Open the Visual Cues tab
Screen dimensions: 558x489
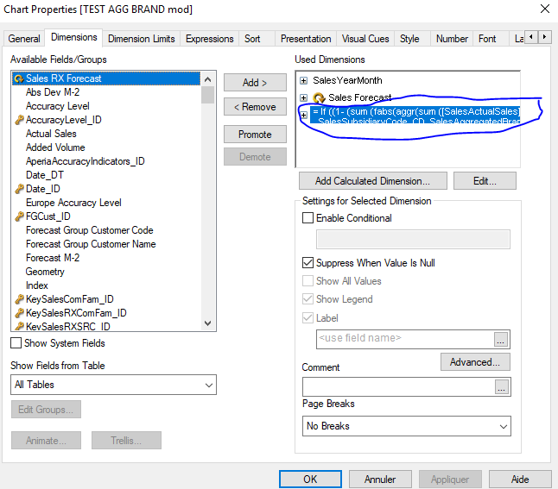(365, 39)
